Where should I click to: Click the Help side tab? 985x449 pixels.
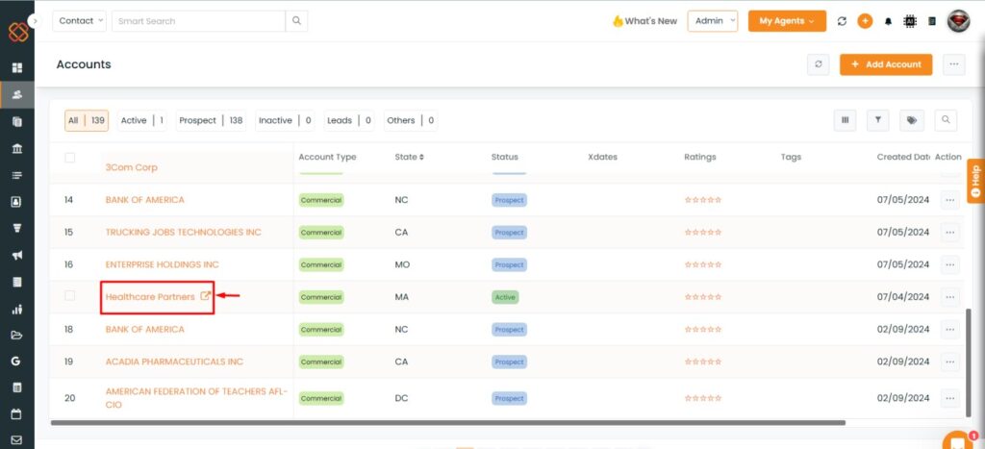click(975, 182)
